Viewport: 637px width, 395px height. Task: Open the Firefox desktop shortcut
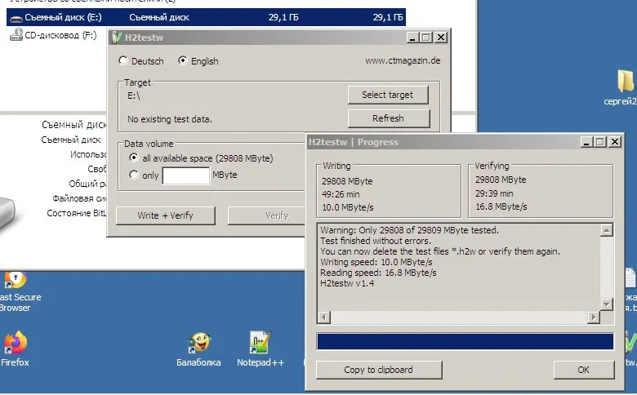tap(15, 342)
